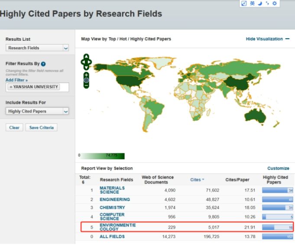This screenshot has height=245, width=295.
Task: Open the Research Fields results list dropdown
Action: click(x=37, y=48)
